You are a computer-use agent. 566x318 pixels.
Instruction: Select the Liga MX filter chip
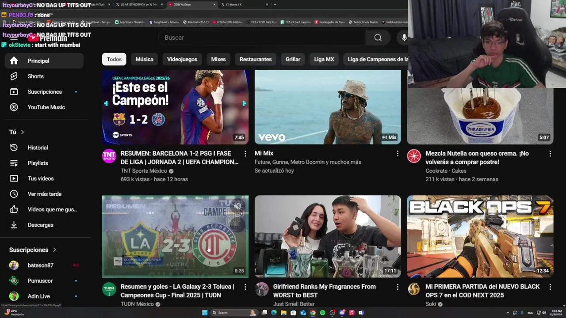tap(324, 59)
